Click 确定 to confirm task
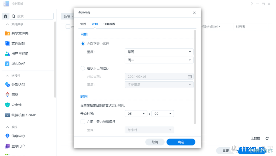This screenshot has height=156, width=276. click(181, 142)
